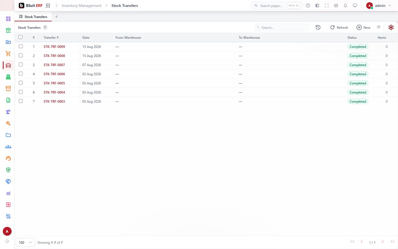Image resolution: width=398 pixels, height=249 pixels.
Task: Expand the admin user dropdown
Action: click(x=379, y=6)
